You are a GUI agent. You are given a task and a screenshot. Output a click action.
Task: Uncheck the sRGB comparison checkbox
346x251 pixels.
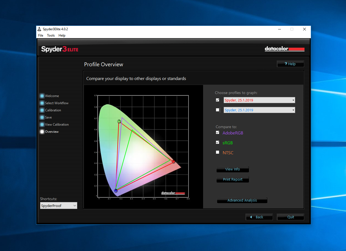click(218, 142)
